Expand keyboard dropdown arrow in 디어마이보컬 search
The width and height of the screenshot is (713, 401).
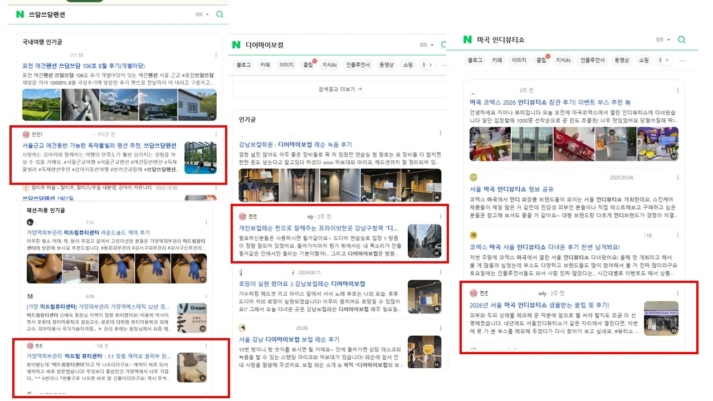tap(431, 45)
